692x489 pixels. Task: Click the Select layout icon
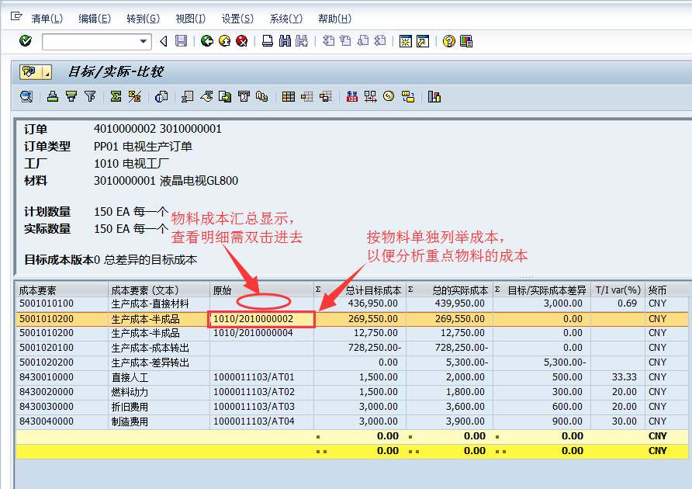point(307,96)
